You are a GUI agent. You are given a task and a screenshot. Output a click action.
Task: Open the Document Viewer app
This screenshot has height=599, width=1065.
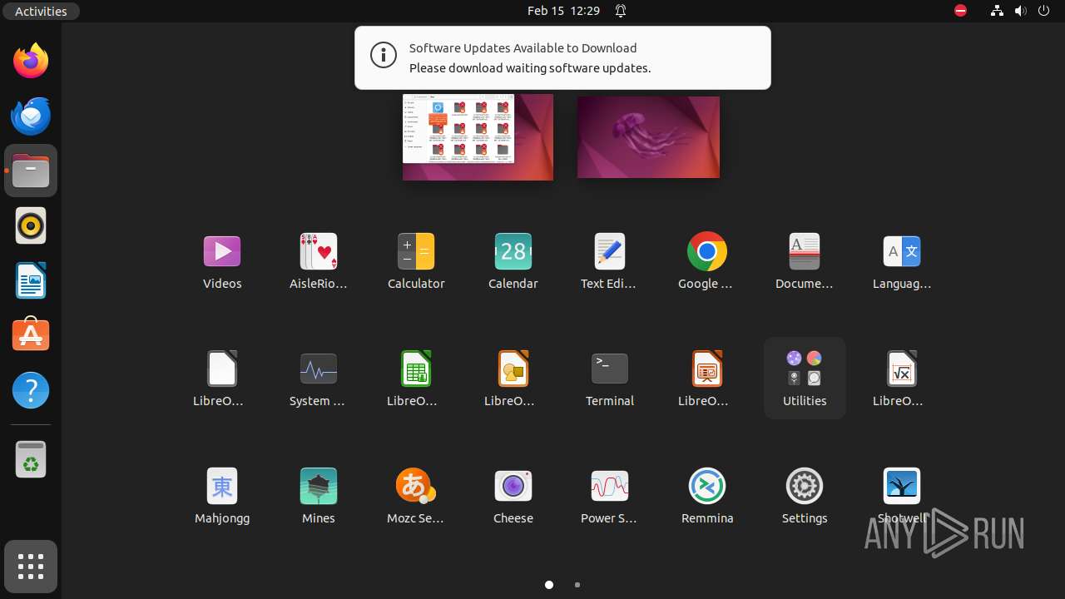point(805,261)
